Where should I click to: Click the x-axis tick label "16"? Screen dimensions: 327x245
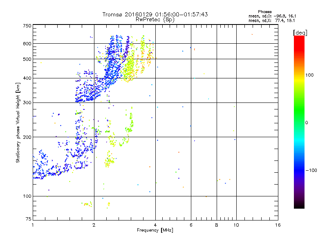[278, 225]
